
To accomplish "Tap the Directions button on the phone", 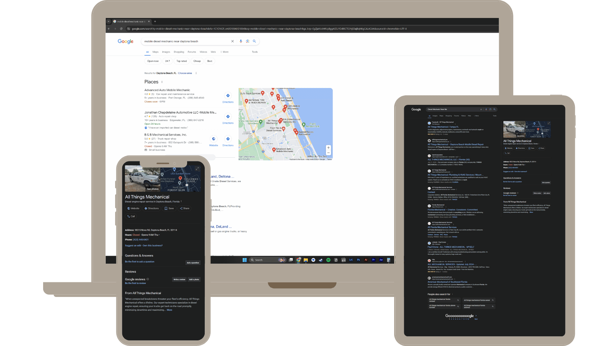I will point(151,208).
